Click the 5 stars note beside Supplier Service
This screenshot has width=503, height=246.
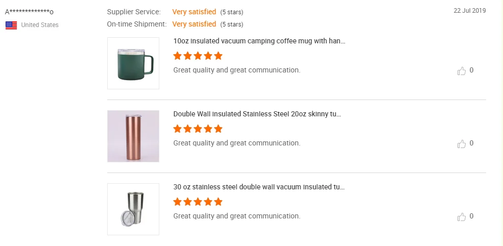pyautogui.click(x=232, y=12)
